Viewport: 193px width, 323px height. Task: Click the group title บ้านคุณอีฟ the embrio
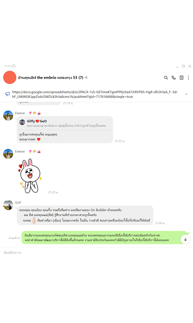[37, 78]
